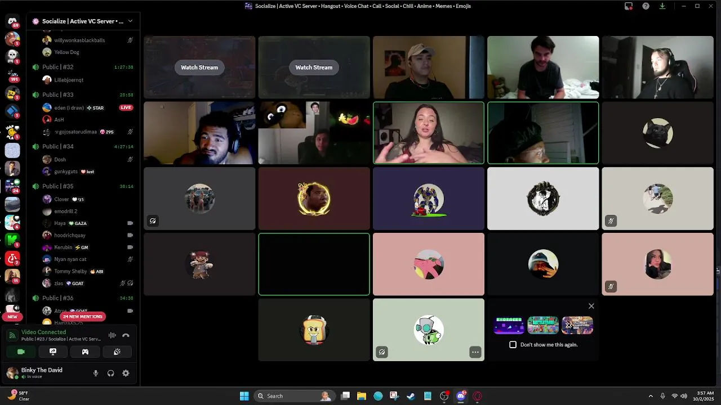Image resolution: width=721 pixels, height=405 pixels.
Task: Start an activity with game controller icon
Action: (85, 352)
